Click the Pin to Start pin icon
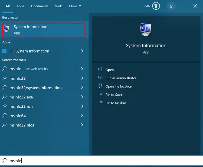Viewport: 203px width, 167px height. pos(100,94)
